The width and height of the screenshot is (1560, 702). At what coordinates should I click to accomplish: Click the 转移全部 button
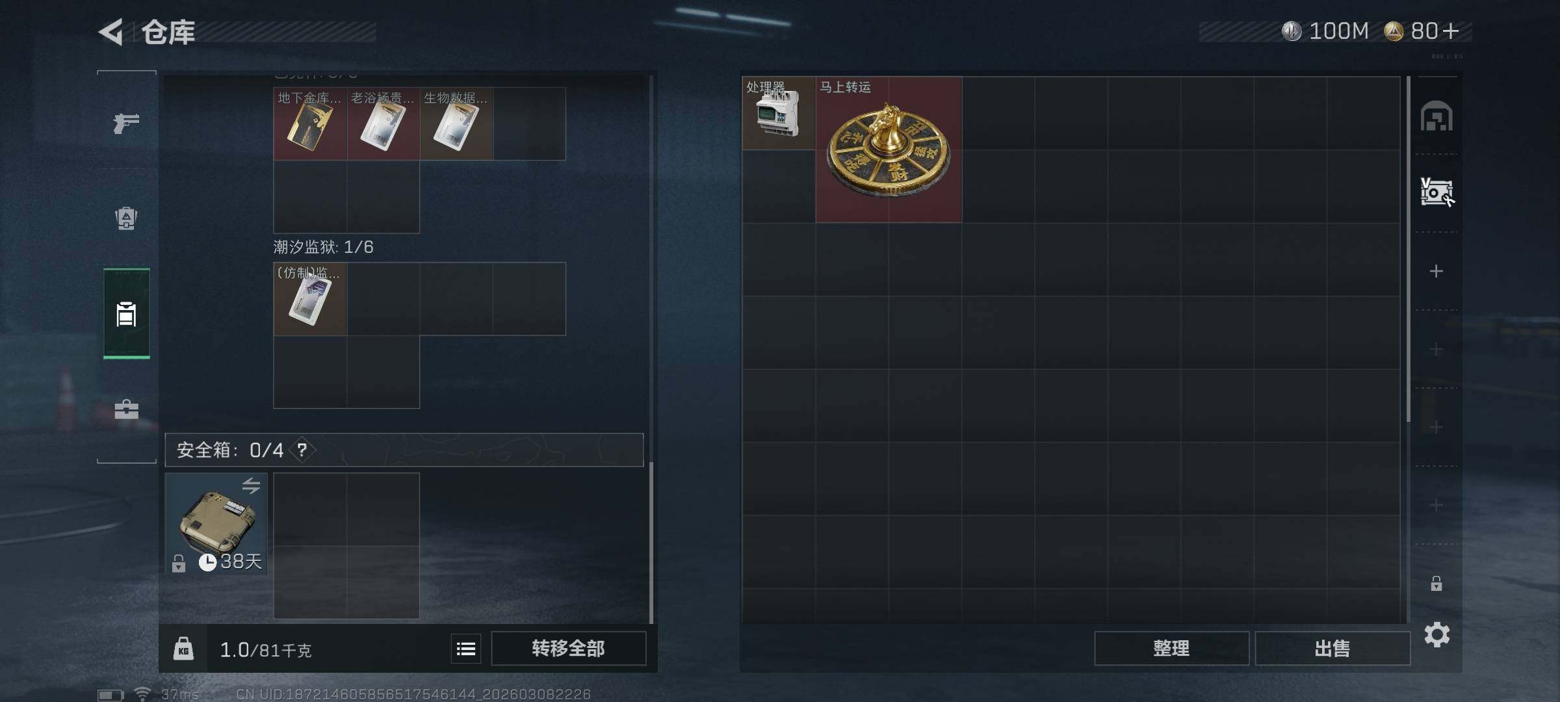(x=569, y=648)
